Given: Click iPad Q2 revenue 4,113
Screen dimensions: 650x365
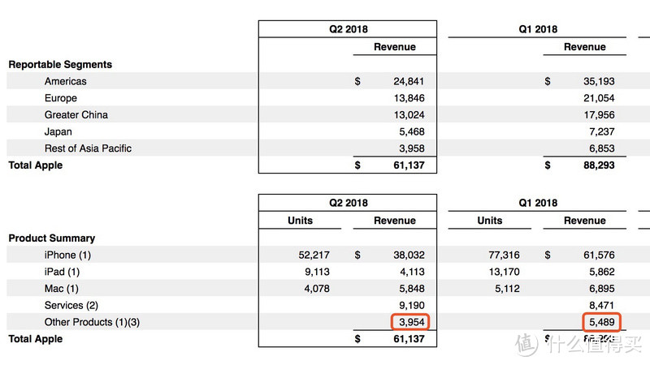Looking at the screenshot, I should click(x=412, y=272).
